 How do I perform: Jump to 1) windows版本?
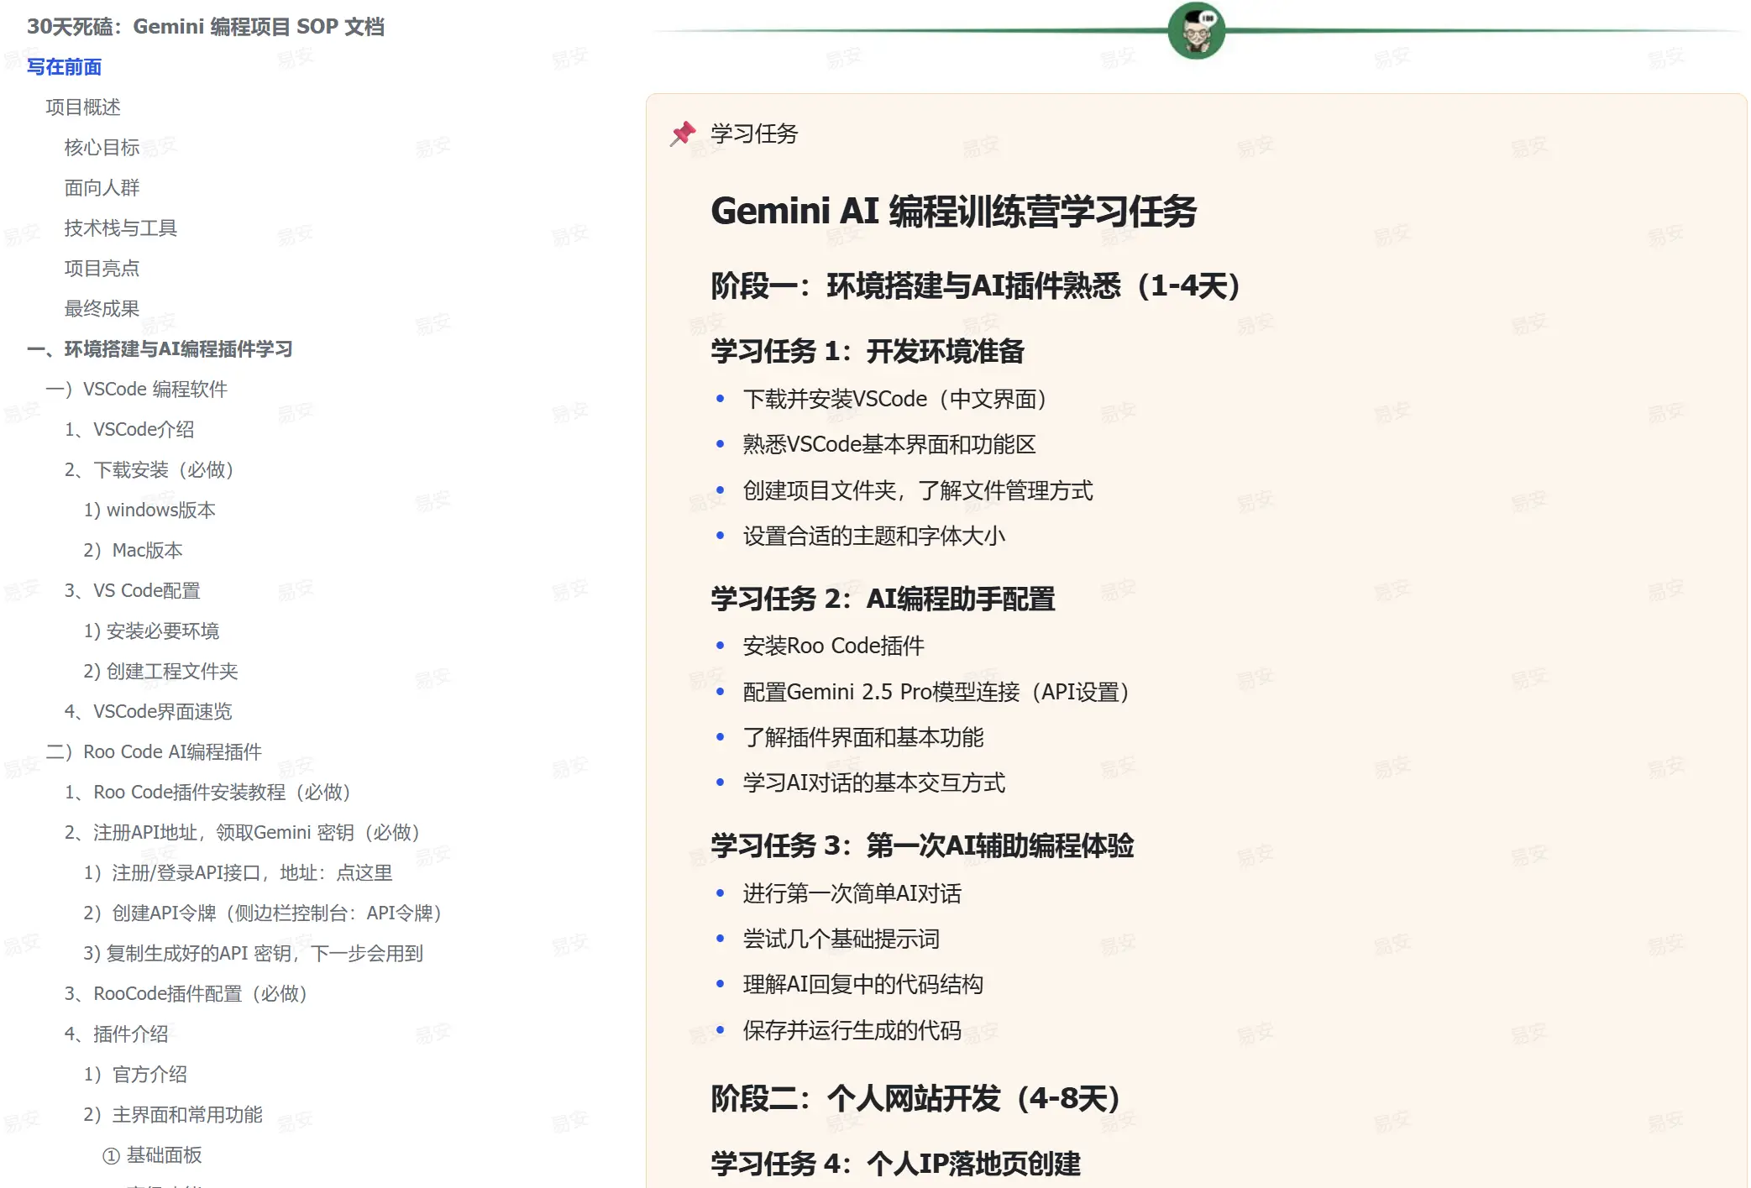point(149,510)
